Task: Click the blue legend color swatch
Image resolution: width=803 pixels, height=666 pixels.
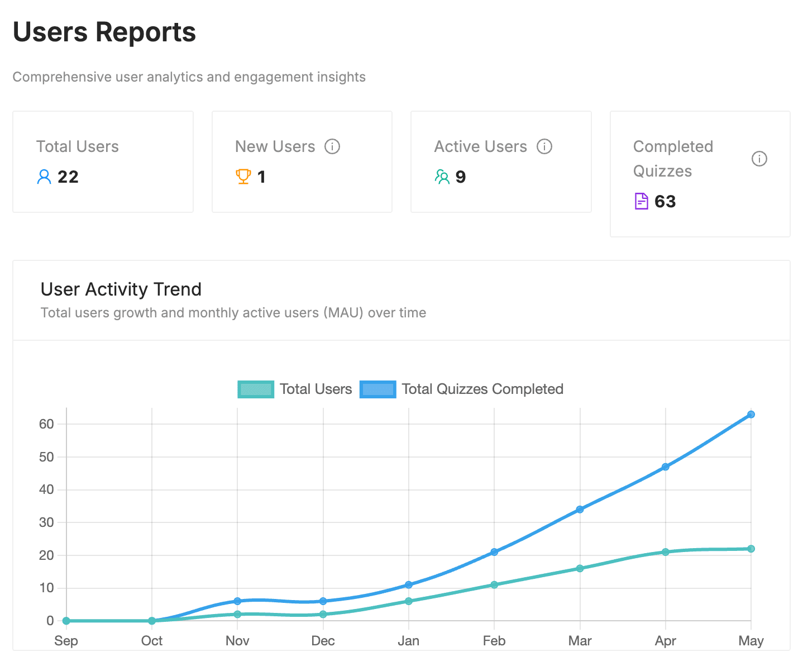Action: [x=377, y=389]
